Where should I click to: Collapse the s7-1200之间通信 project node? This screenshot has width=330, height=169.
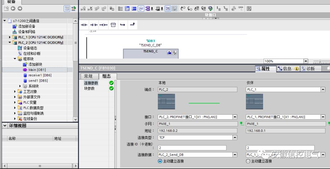click(5, 20)
